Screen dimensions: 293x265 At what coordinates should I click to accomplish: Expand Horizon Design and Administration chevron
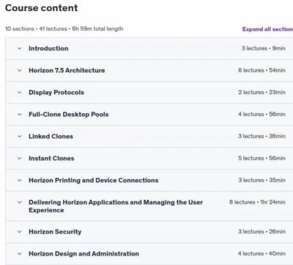pos(20,254)
